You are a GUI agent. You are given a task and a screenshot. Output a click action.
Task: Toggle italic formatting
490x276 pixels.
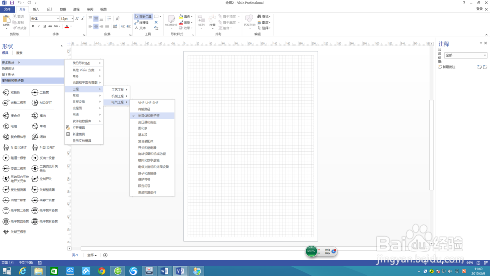[39, 26]
